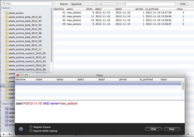
Task: Click the piwik_archive_blob_2012_02 table icon
Action: (7, 17)
